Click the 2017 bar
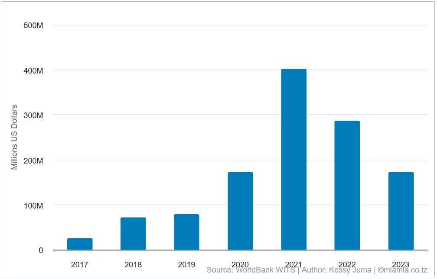 (80, 244)
